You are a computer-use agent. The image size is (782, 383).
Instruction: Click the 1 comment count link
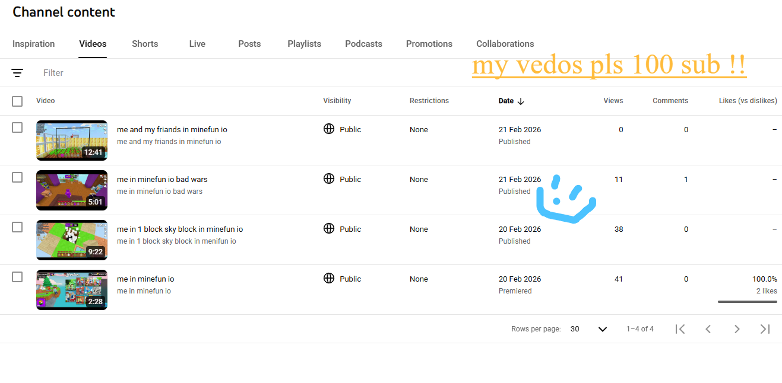pos(686,179)
